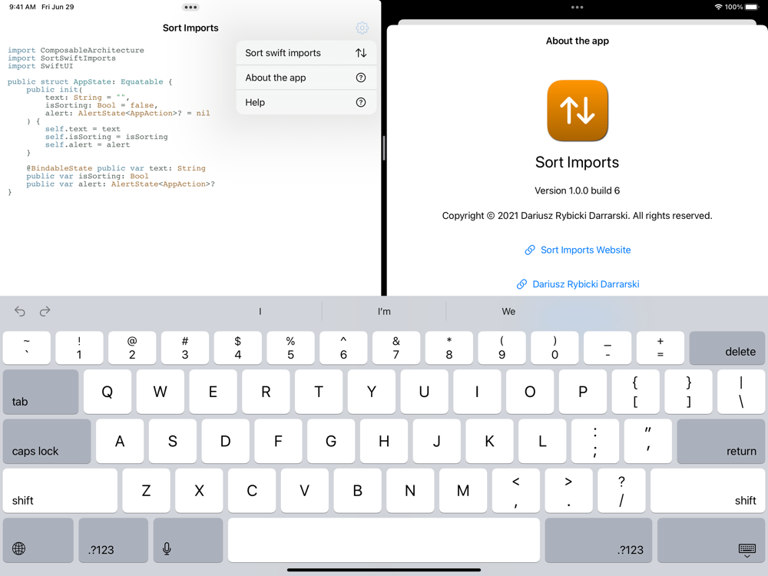Open the Sort Imports Website link
This screenshot has width=768, height=576.
[x=578, y=250]
